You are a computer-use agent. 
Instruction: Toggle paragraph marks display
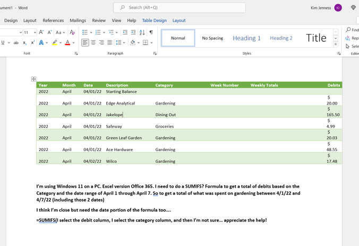151,32
